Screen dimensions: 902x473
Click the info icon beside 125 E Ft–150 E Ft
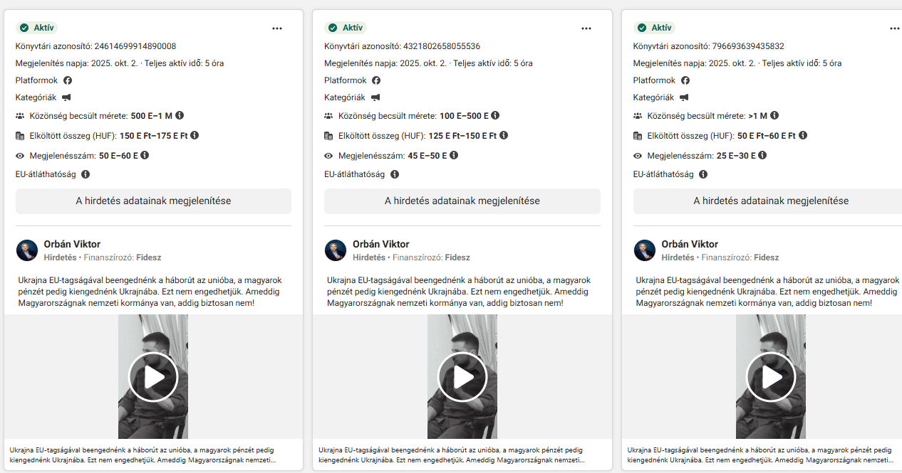(504, 135)
